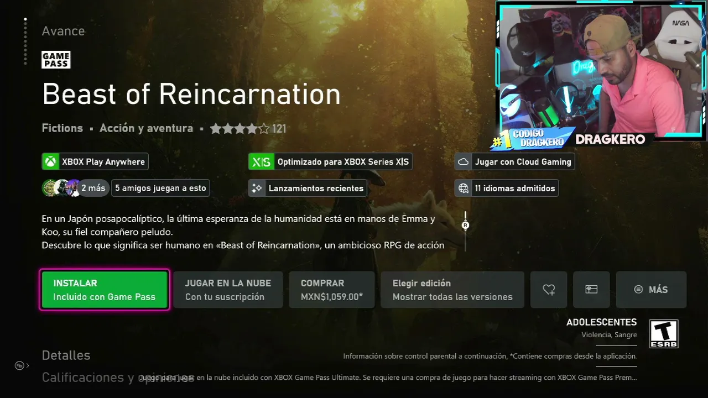
Task: Select Jugar con Cloud Gaming badge
Action: pos(515,161)
